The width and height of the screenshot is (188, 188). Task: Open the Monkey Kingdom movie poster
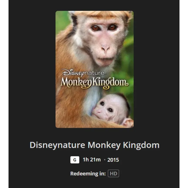click(95, 69)
